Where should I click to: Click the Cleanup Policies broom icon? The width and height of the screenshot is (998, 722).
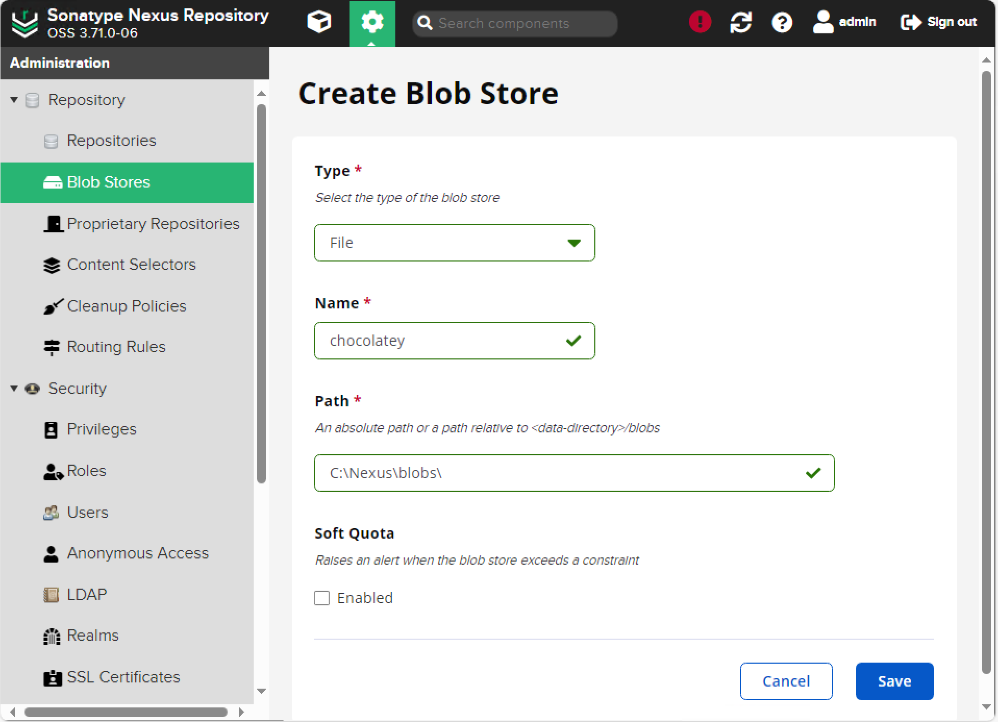click(53, 306)
